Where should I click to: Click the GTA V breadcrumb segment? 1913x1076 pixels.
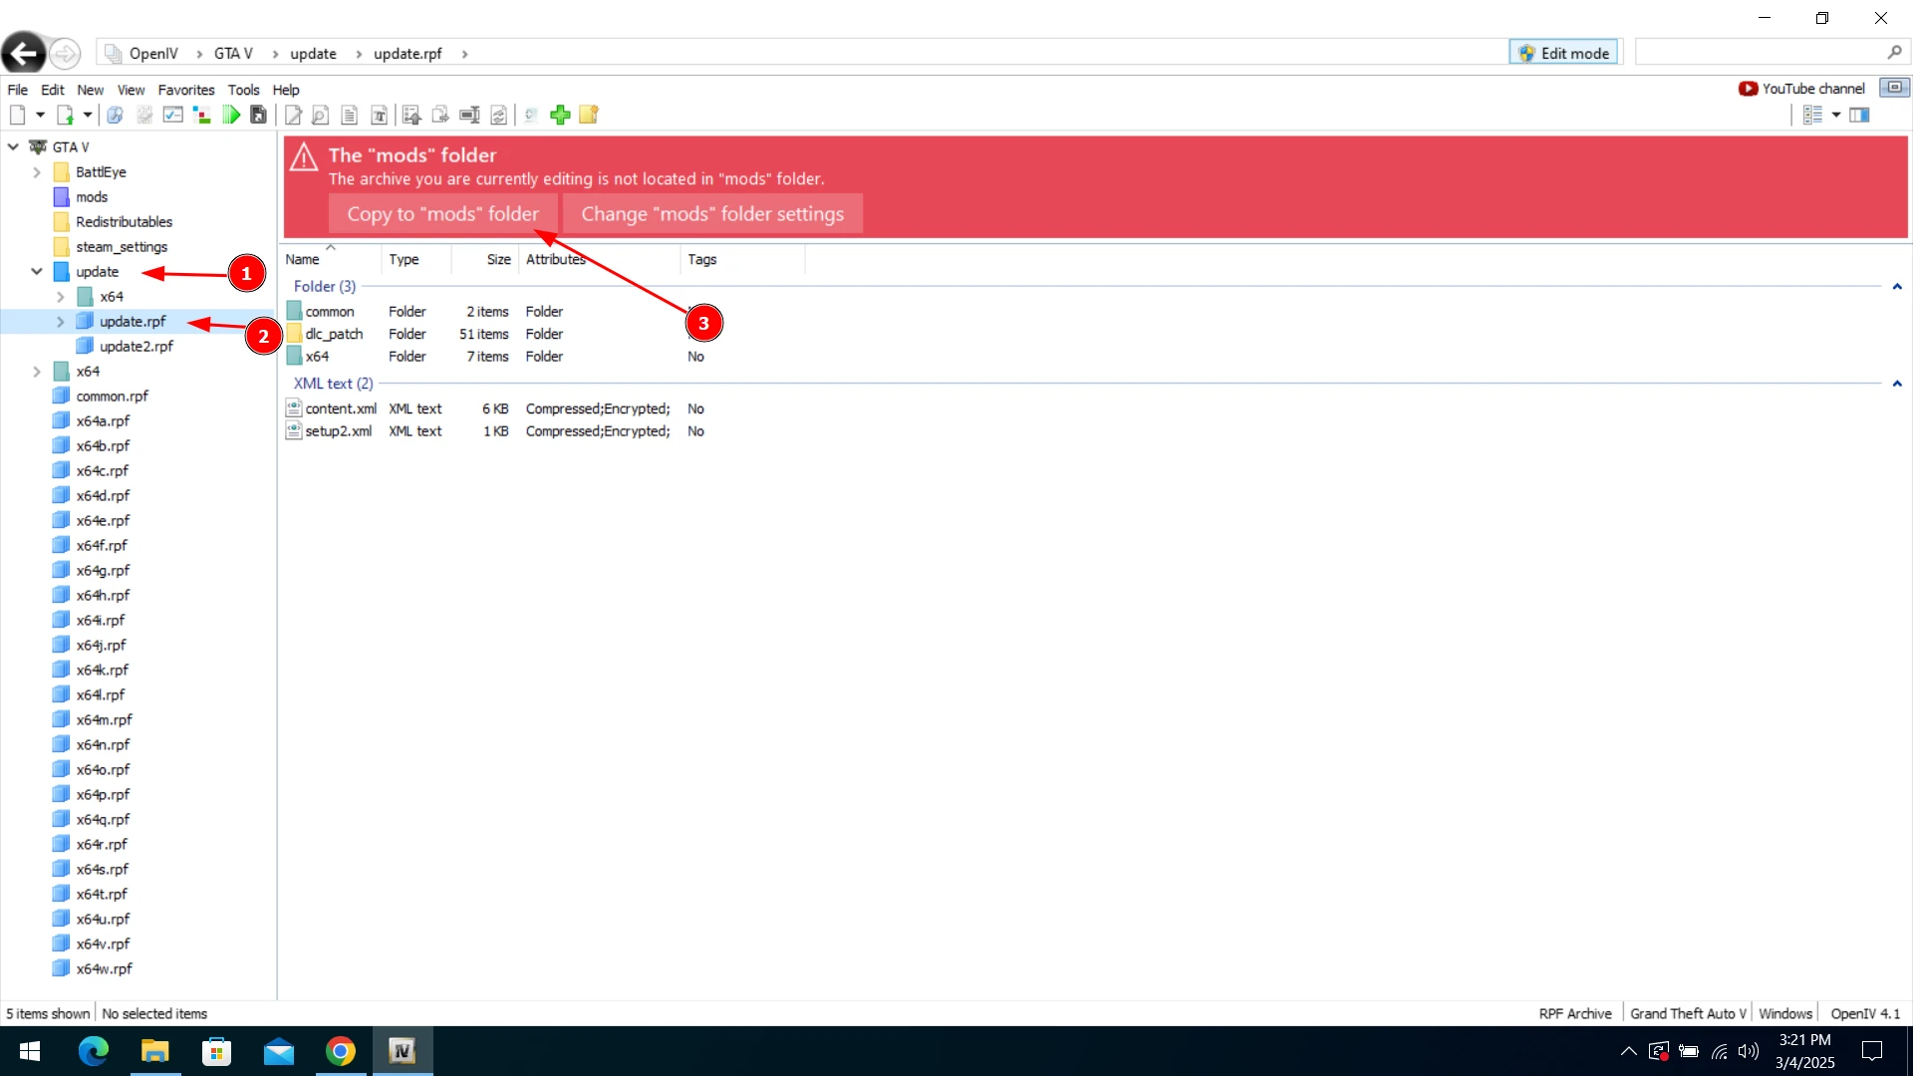[233, 53]
